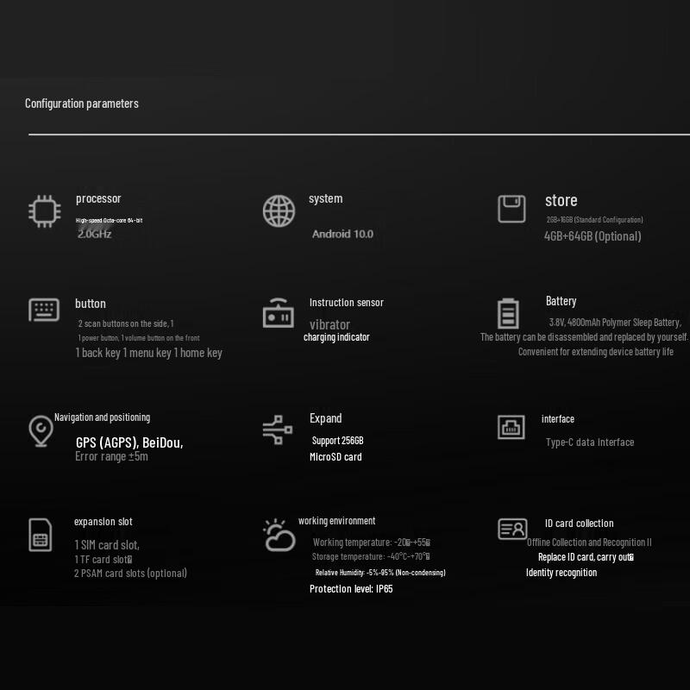This screenshot has height=690, width=690.
Task: Select 'Type-C data Interface' text
Action: coord(590,442)
